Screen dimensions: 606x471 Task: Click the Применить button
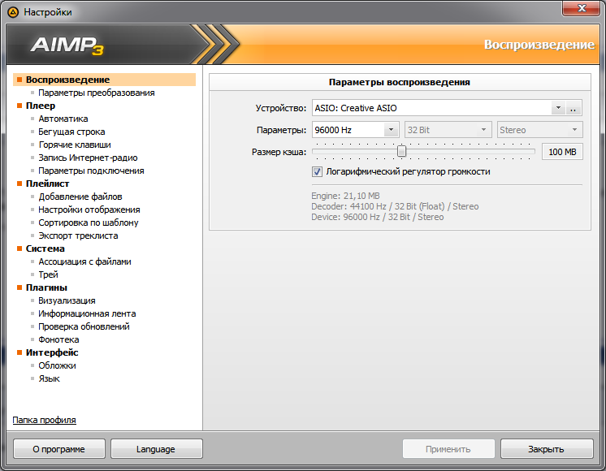[448, 449]
